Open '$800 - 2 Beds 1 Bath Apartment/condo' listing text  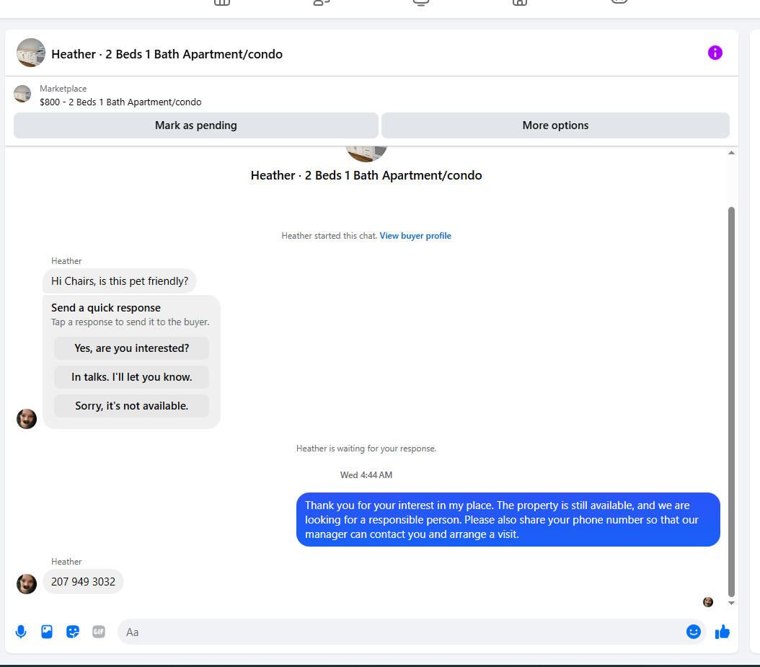tap(120, 102)
